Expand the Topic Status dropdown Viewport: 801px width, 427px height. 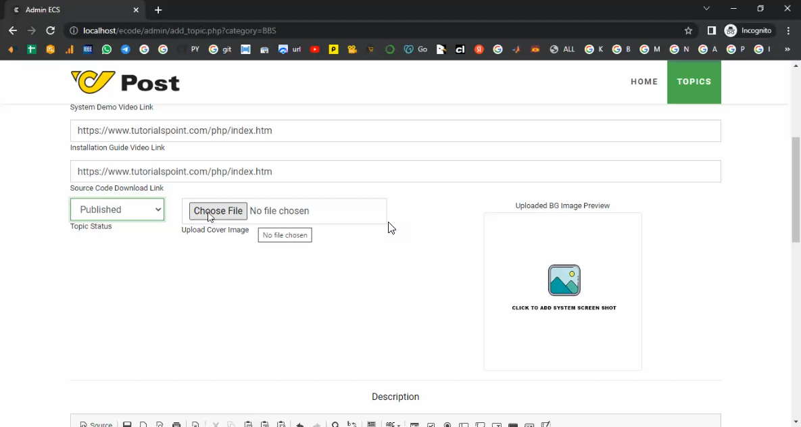click(117, 209)
